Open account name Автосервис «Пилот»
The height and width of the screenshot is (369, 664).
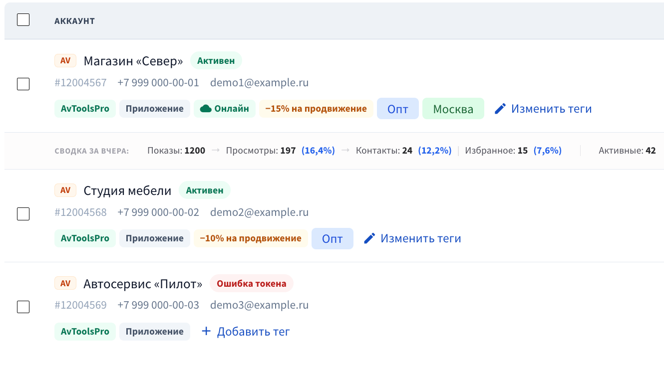[x=143, y=284]
